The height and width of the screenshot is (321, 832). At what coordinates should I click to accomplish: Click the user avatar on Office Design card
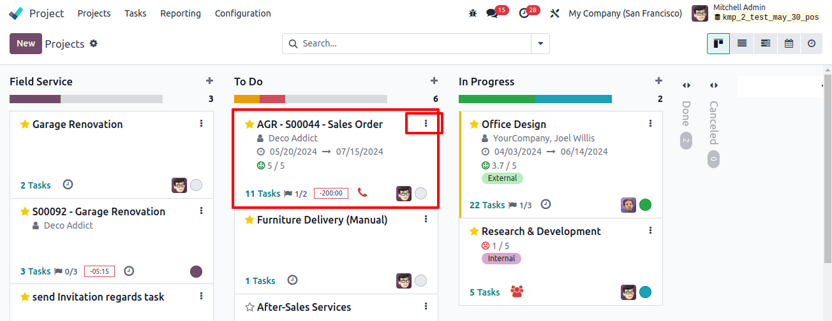628,205
